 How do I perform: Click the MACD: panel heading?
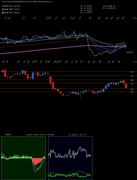tap(8, 135)
